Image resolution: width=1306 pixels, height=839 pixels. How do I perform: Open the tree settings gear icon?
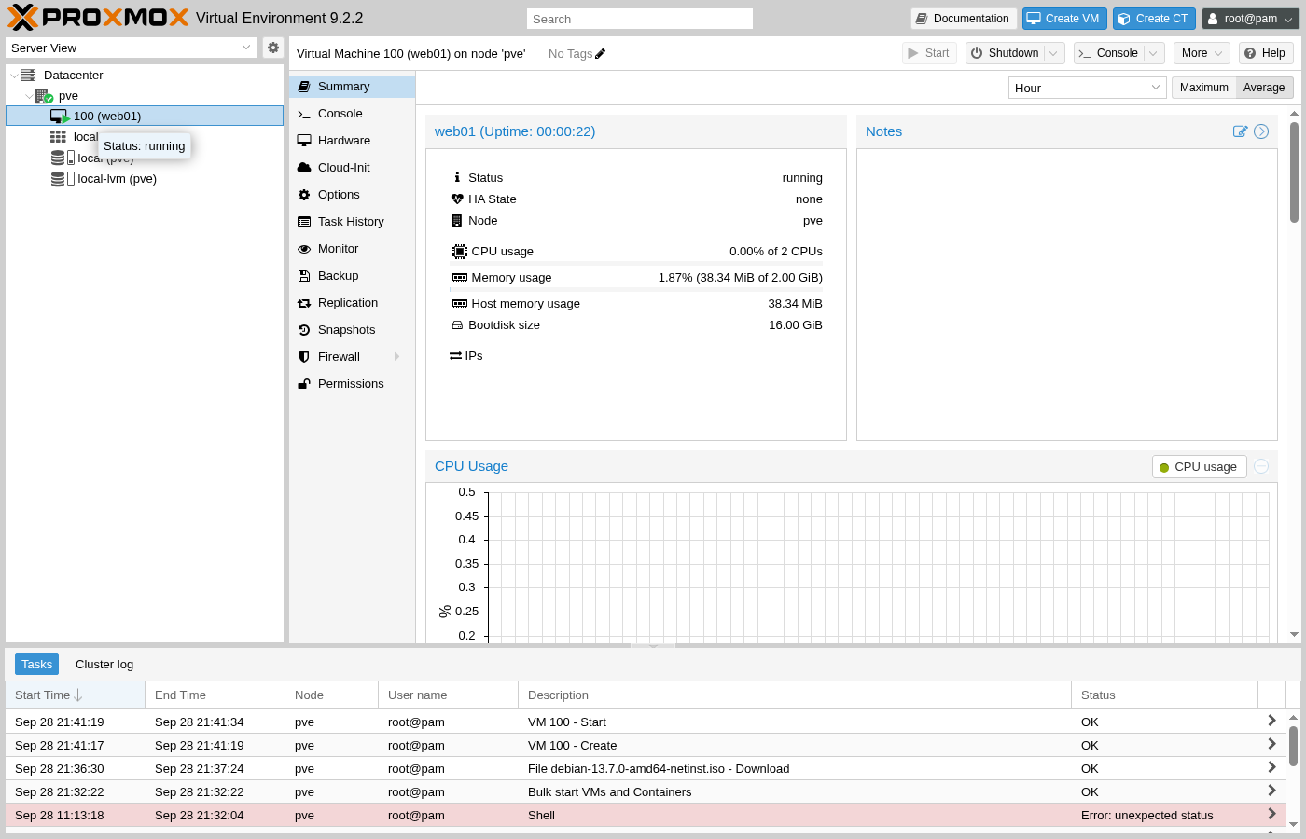[x=272, y=48]
